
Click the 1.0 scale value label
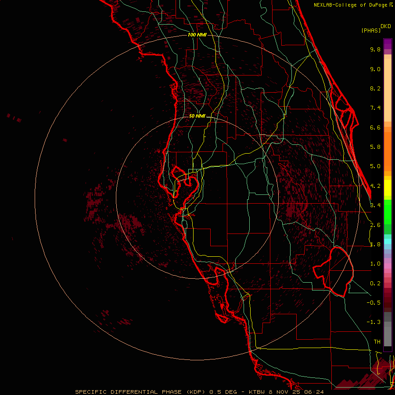pyautogui.click(x=375, y=264)
